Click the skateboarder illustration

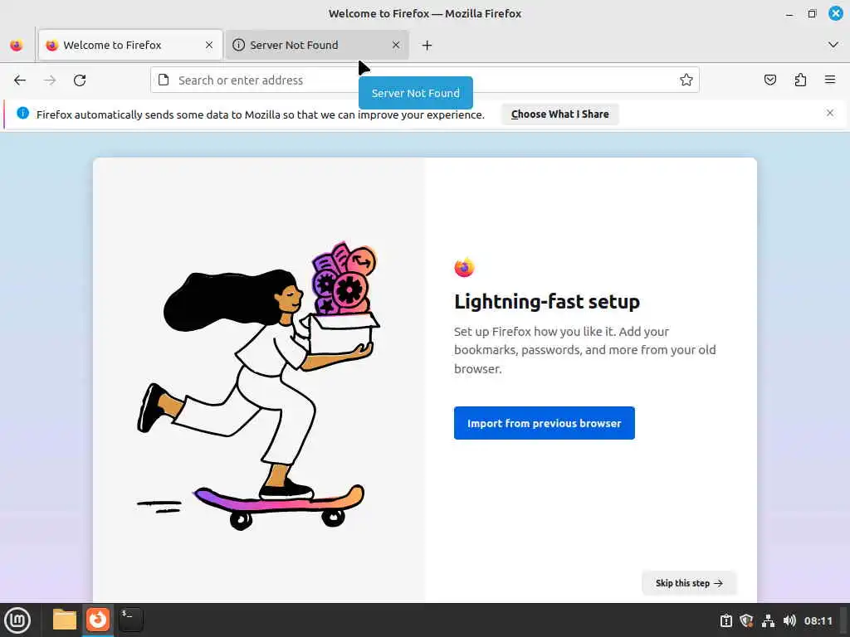(x=259, y=386)
